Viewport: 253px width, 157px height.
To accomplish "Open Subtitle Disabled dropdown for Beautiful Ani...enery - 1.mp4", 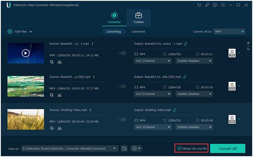I will coord(194,61).
